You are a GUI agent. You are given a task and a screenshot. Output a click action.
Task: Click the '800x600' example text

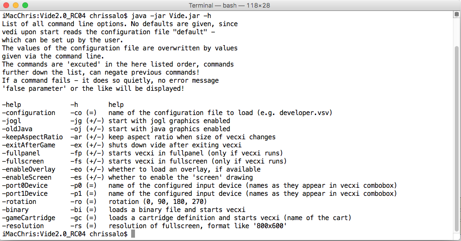point(268,226)
